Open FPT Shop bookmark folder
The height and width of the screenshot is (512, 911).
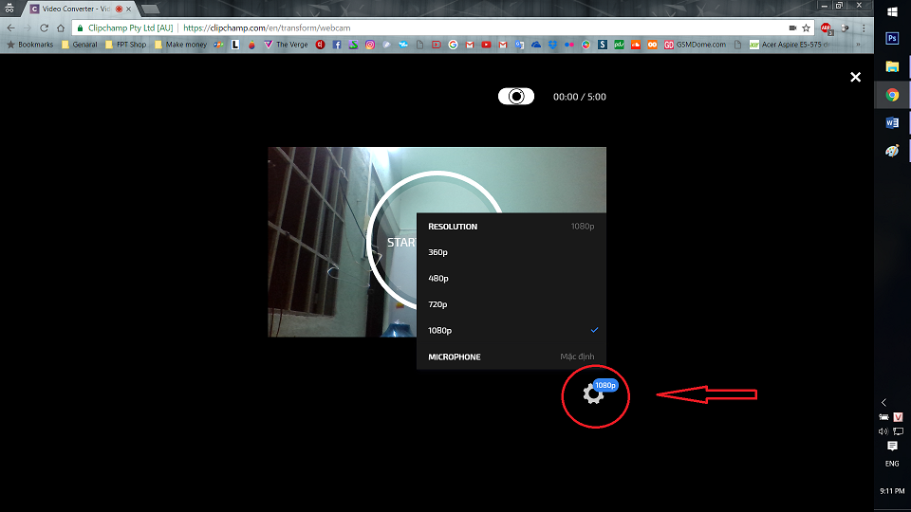(126, 45)
